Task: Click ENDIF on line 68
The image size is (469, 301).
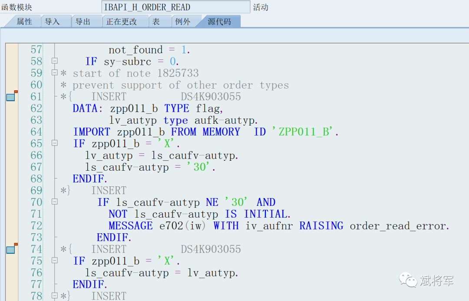Action: click(88, 179)
